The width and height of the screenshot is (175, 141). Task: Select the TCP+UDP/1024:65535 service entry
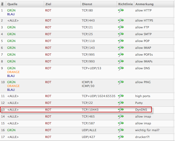coord(99,96)
